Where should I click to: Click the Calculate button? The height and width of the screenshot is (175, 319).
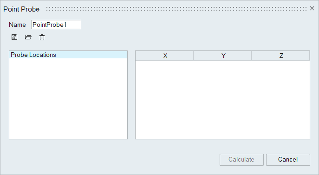[x=241, y=160]
